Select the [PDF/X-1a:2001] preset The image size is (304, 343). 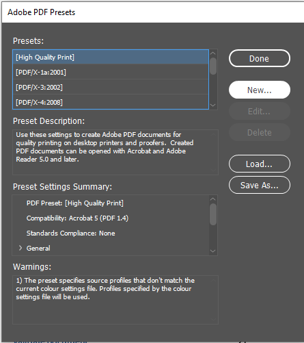[111, 73]
